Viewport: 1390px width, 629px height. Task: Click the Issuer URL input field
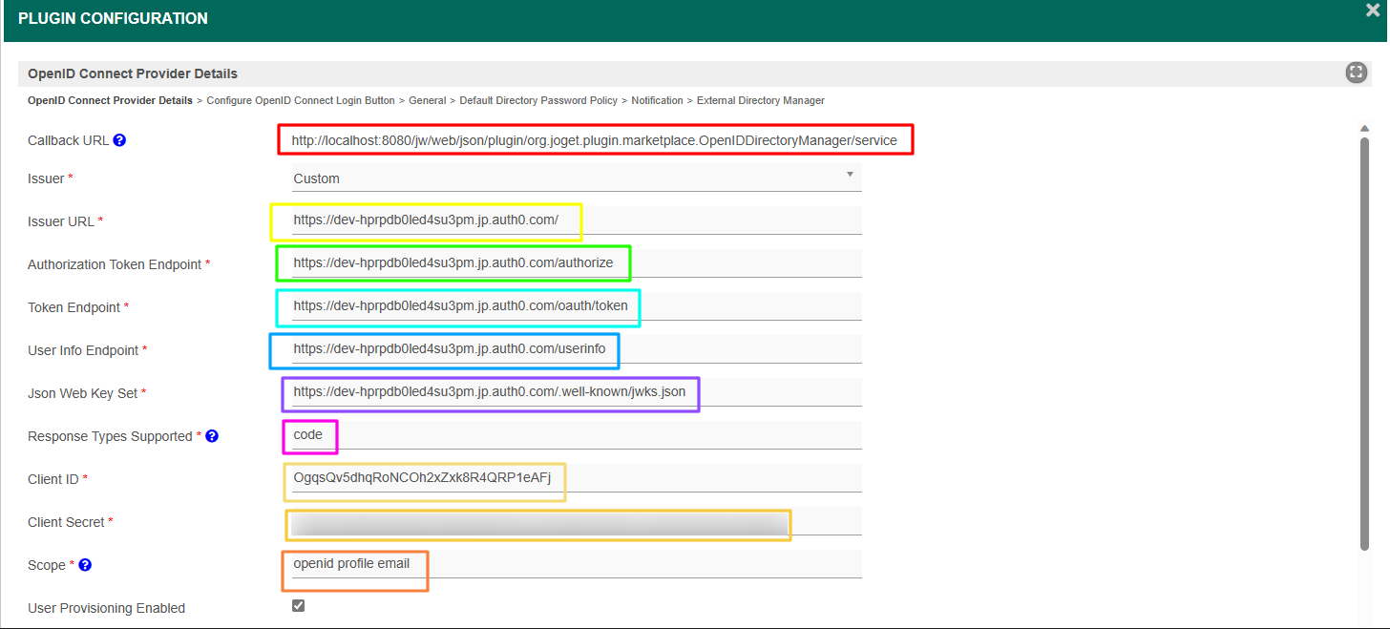coord(575,220)
